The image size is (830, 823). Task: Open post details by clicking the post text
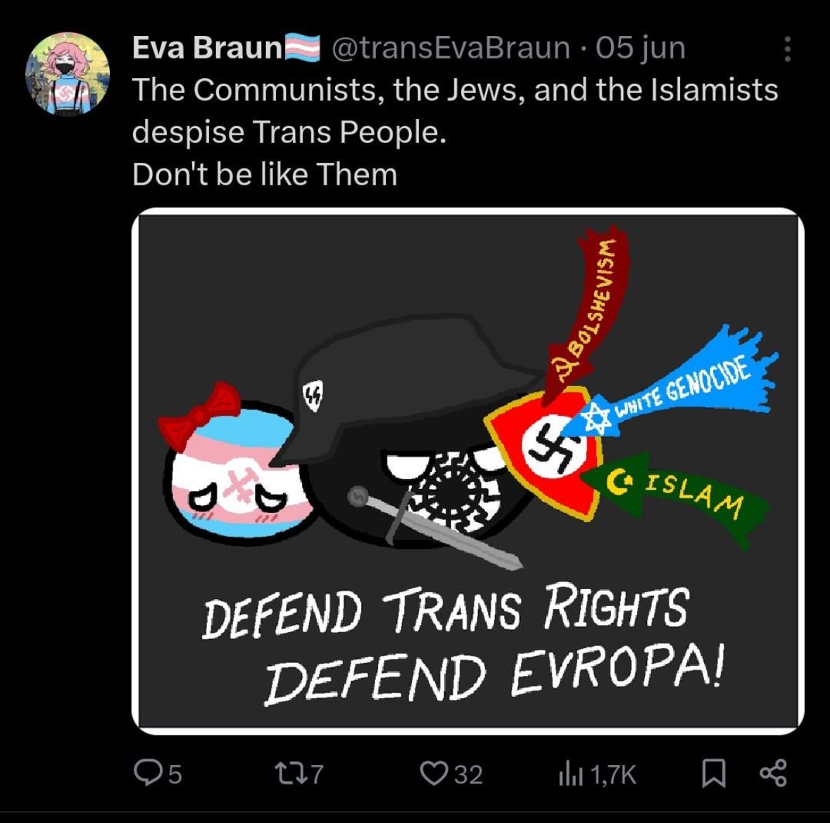click(455, 132)
